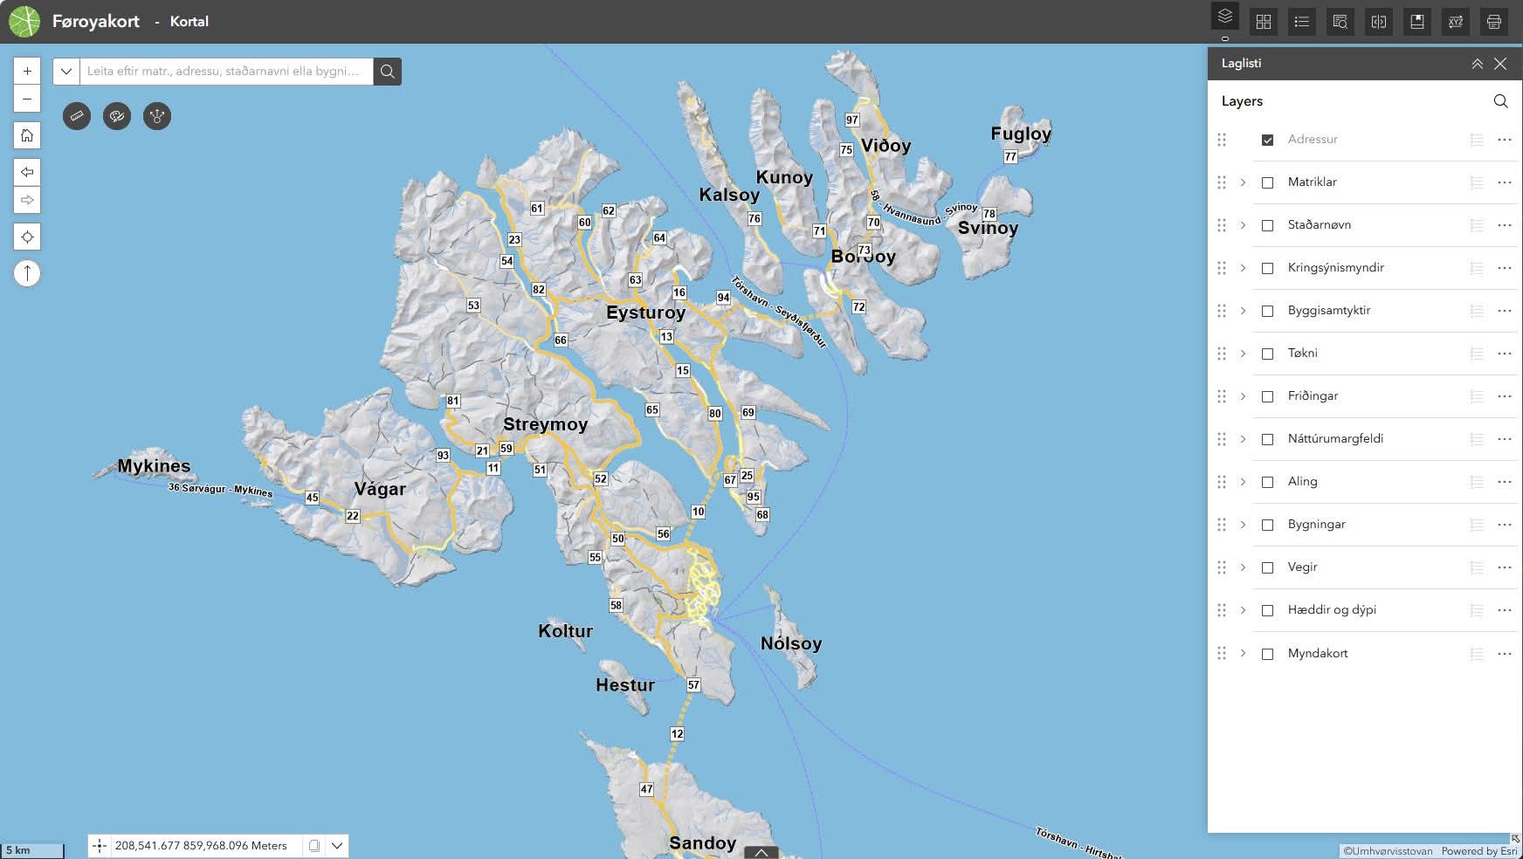Enable the Matriklar layer checkbox

click(x=1267, y=182)
